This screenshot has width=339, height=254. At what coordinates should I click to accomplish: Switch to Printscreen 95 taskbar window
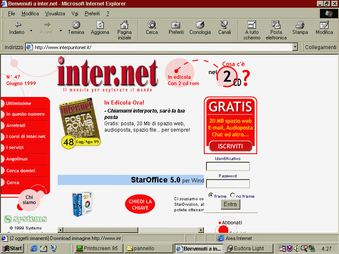pos(99,248)
